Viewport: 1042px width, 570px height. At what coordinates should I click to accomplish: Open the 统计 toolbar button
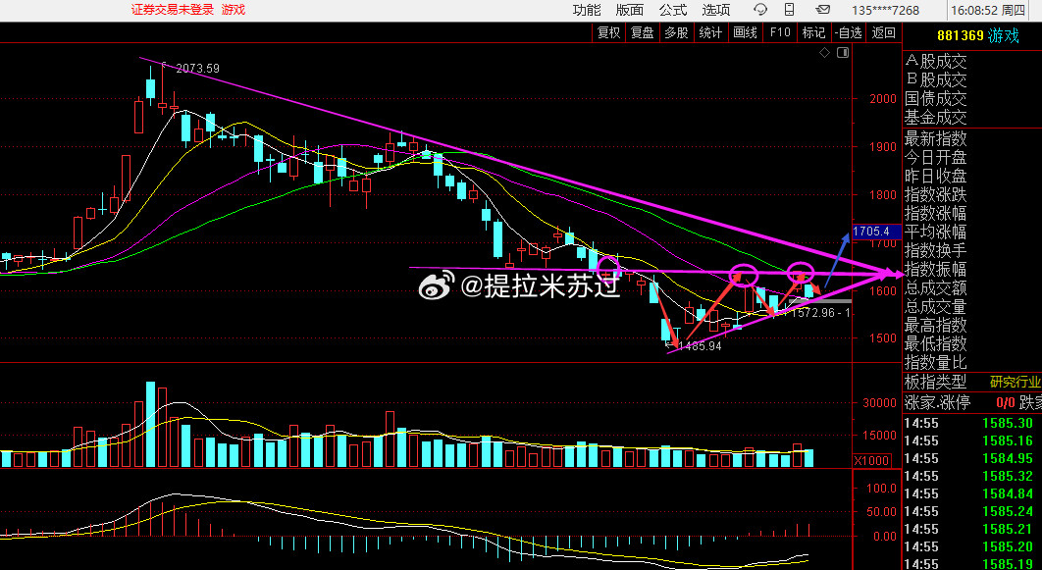point(711,32)
